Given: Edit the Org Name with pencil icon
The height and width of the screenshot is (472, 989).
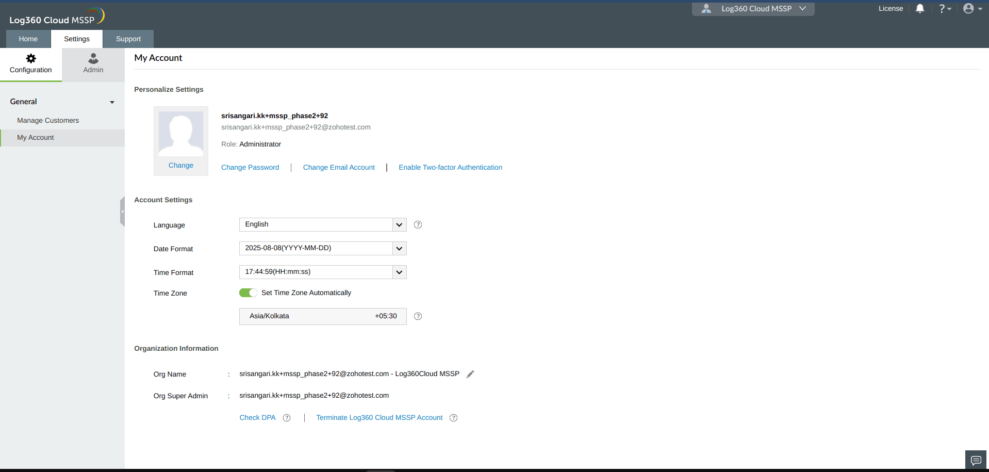Looking at the screenshot, I should [x=470, y=374].
